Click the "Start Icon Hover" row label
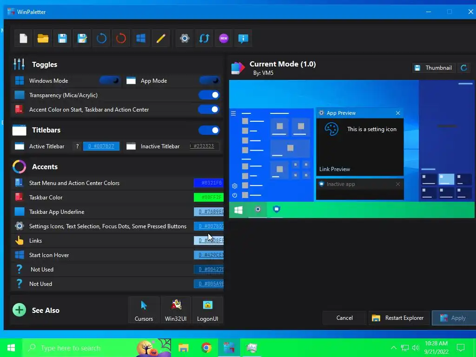This screenshot has width=476, height=357. coord(49,255)
